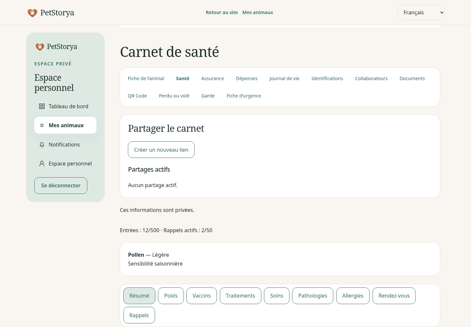Click the 'Aucun partage actif.' text
471x327 pixels.
(153, 185)
